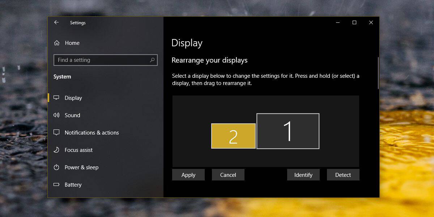
Task: Click the vertical scrollbar in Display pane
Action: (378, 73)
